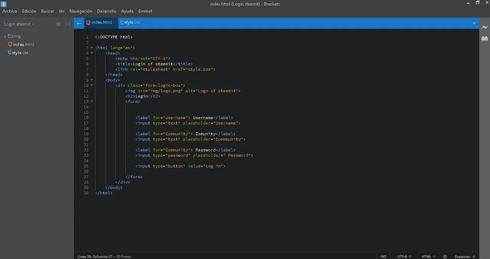
Task: Click the HTML icon next to index.html in sidebar
Action: tap(10, 44)
